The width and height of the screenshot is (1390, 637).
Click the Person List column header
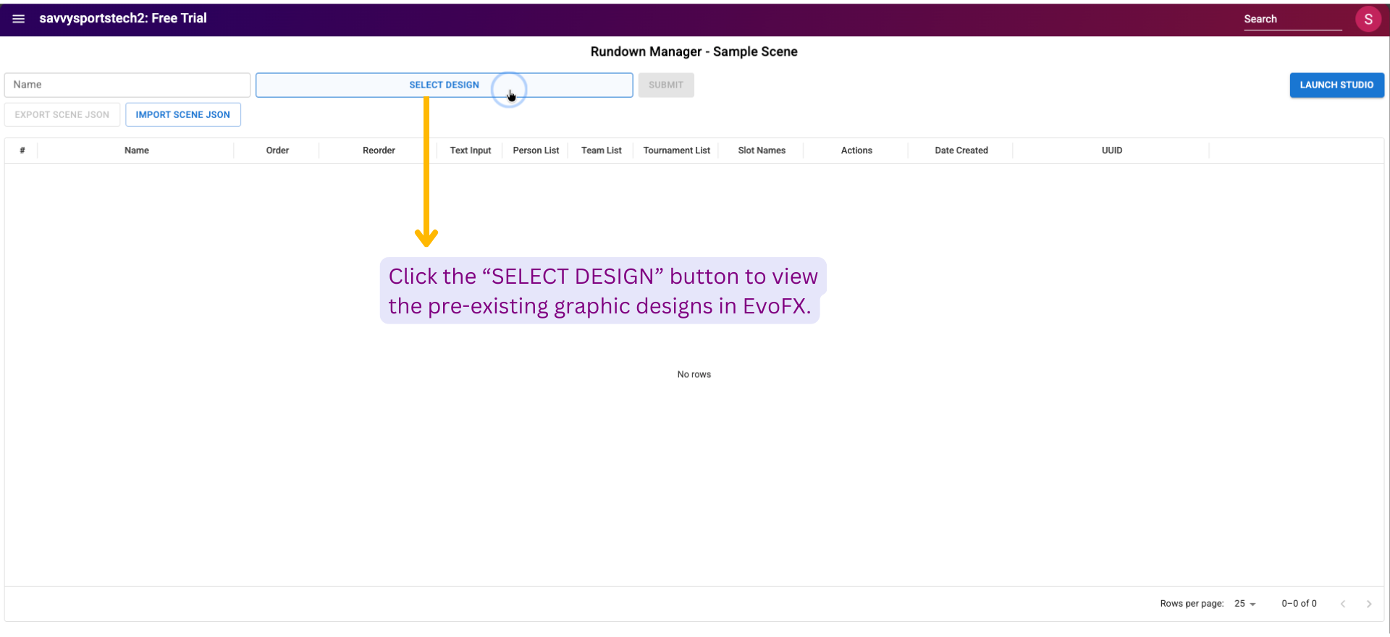(536, 151)
